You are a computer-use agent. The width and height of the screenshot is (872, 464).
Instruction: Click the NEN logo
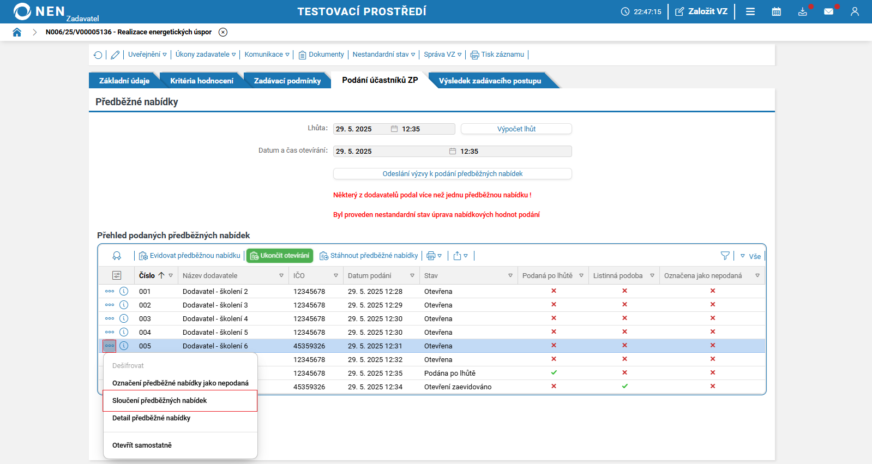click(x=39, y=11)
